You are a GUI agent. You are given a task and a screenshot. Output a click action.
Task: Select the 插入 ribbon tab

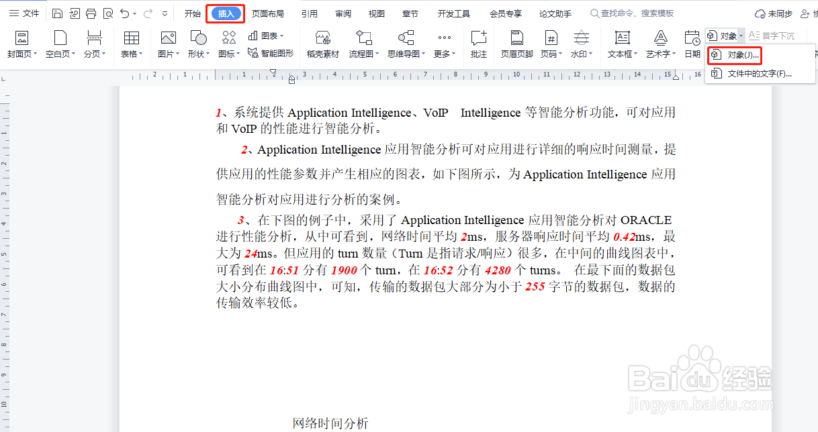pyautogui.click(x=226, y=13)
